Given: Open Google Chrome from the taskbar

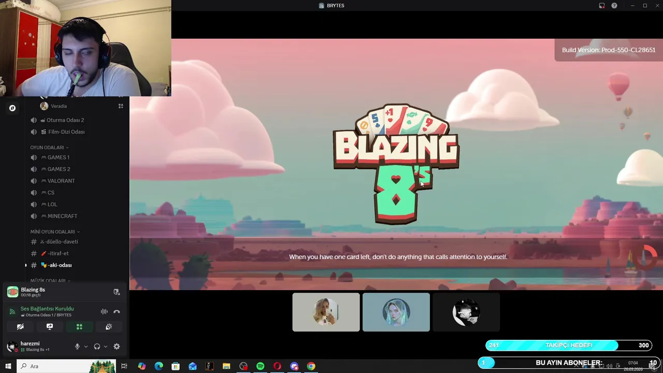Looking at the screenshot, I should pos(311,366).
